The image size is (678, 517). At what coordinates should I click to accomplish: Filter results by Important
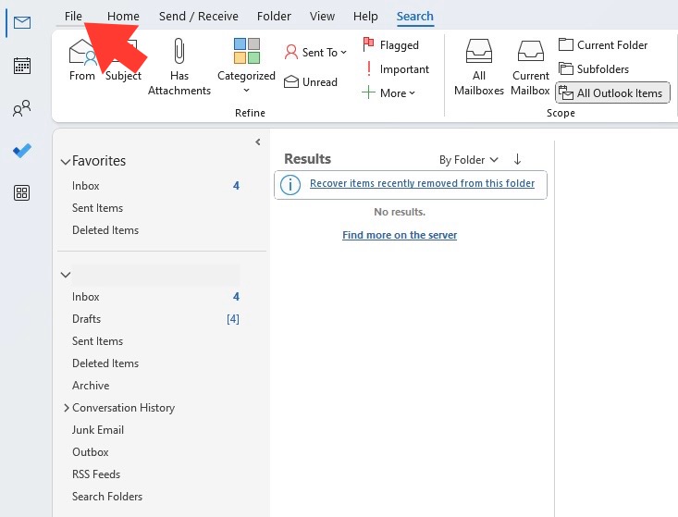pos(396,69)
